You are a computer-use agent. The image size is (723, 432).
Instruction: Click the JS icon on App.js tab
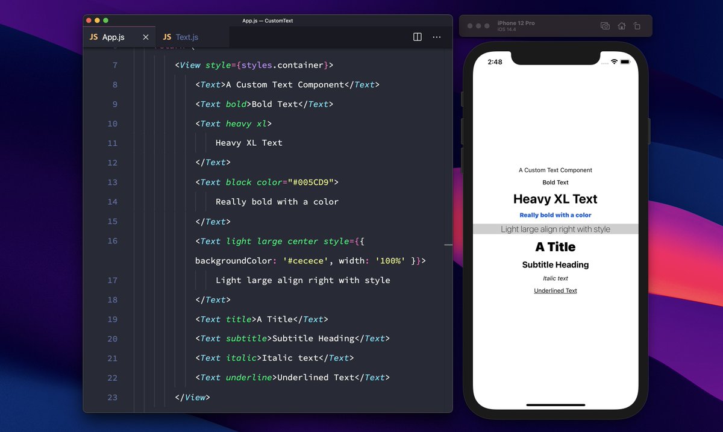[x=93, y=37]
